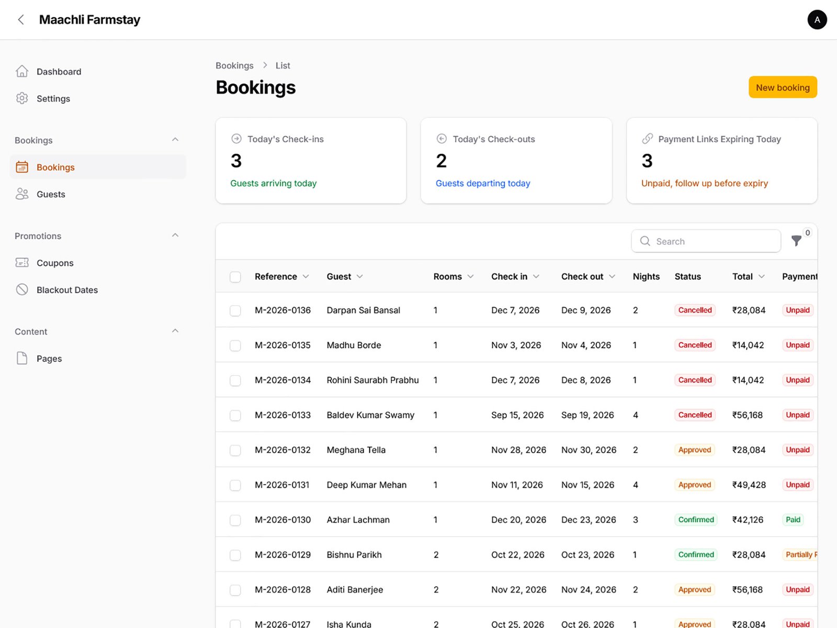Click the Pages document icon
Screen dimensions: 837x628
coord(22,358)
